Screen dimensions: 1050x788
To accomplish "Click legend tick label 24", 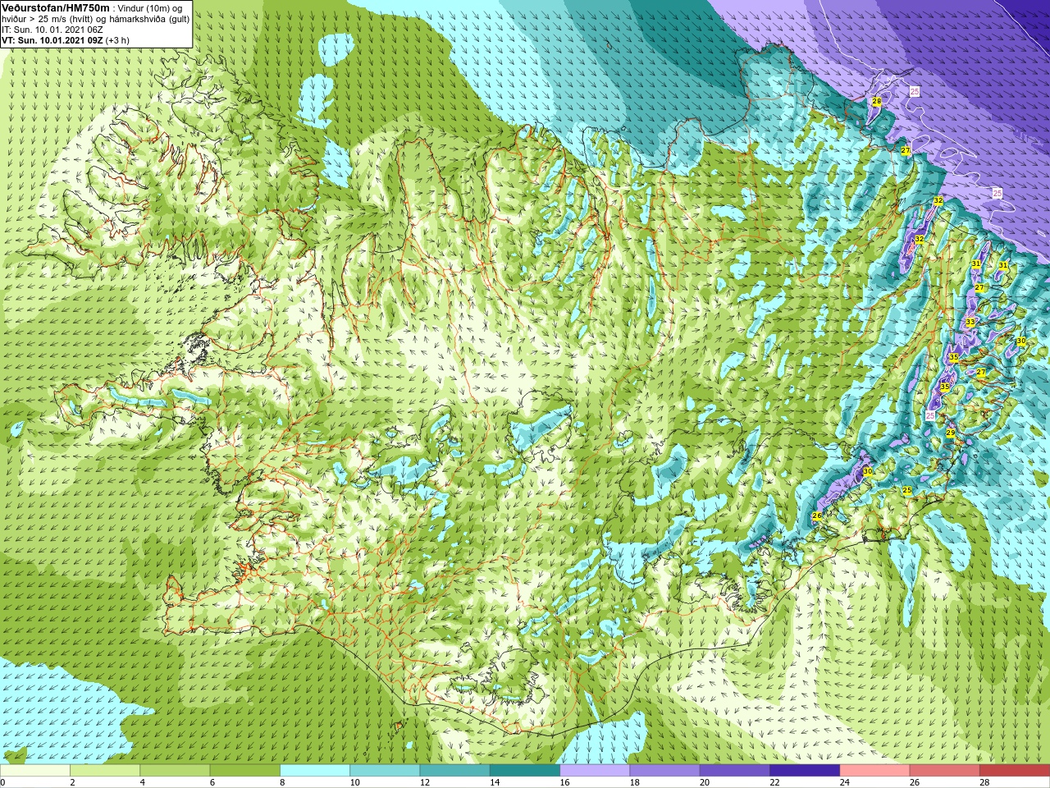I will click(844, 782).
